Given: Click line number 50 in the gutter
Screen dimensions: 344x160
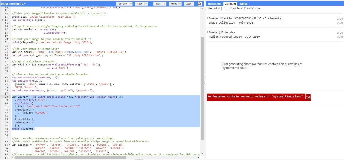Looking at the screenshot, I should pos(7,135).
